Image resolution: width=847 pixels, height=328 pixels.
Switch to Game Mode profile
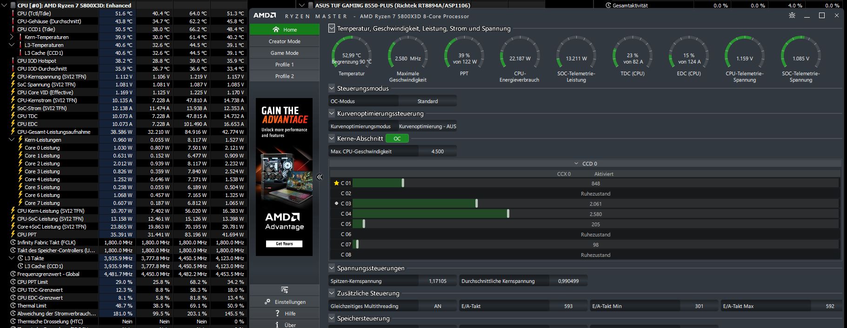285,53
